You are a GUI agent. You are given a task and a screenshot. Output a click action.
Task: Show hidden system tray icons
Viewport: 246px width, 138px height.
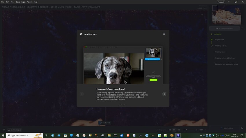201,135
